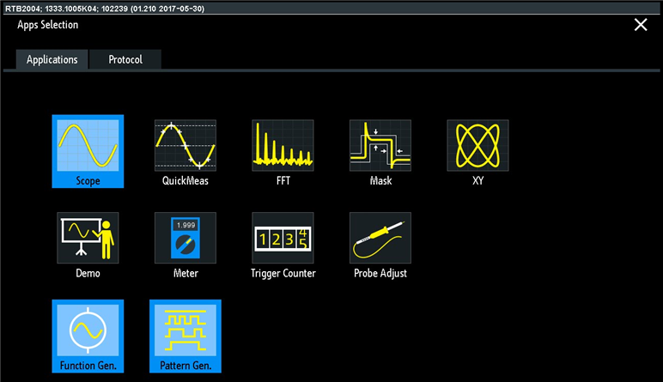This screenshot has height=382, width=663.
Task: Open the Trigger Counter app
Action: (283, 246)
